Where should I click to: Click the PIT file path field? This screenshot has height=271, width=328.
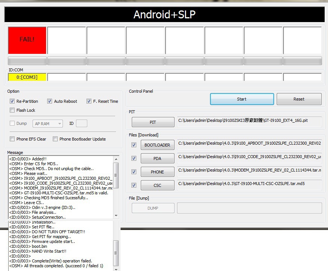click(x=249, y=122)
